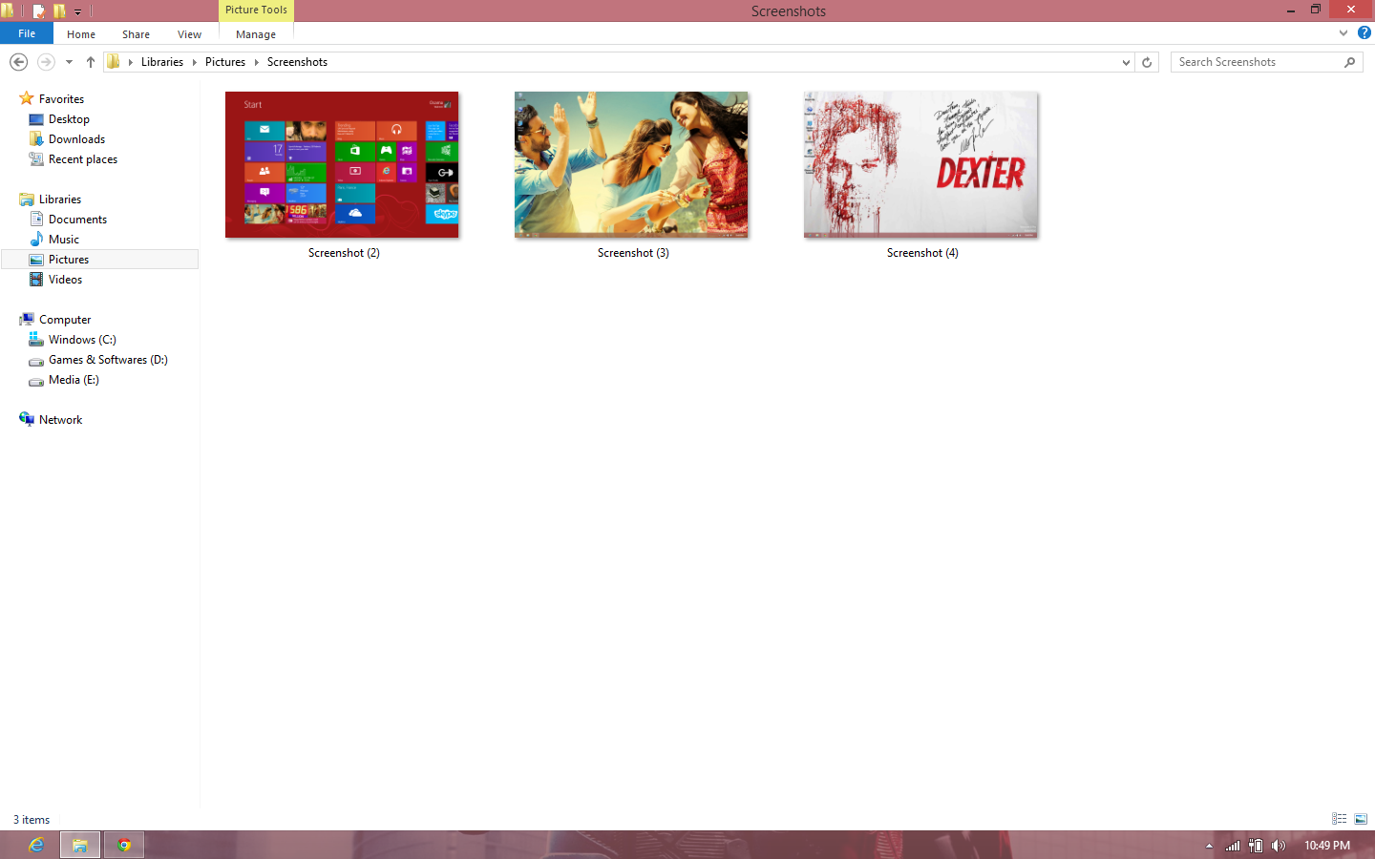1375x859 pixels.
Task: Open the Windows (C:) drive
Action: point(82,340)
